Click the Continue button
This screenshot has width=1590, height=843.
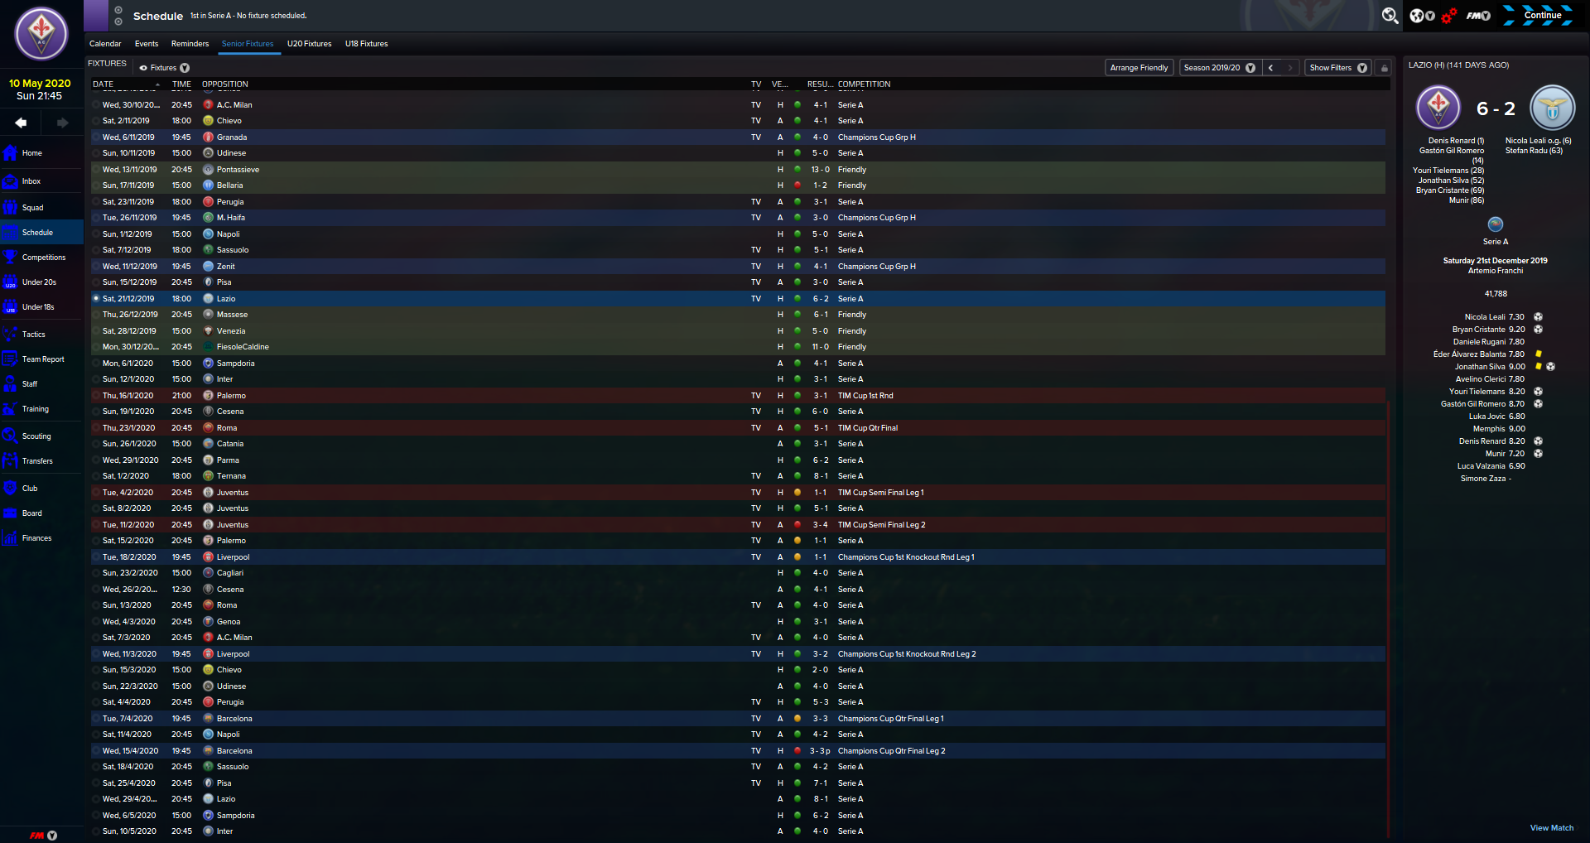coord(1542,15)
